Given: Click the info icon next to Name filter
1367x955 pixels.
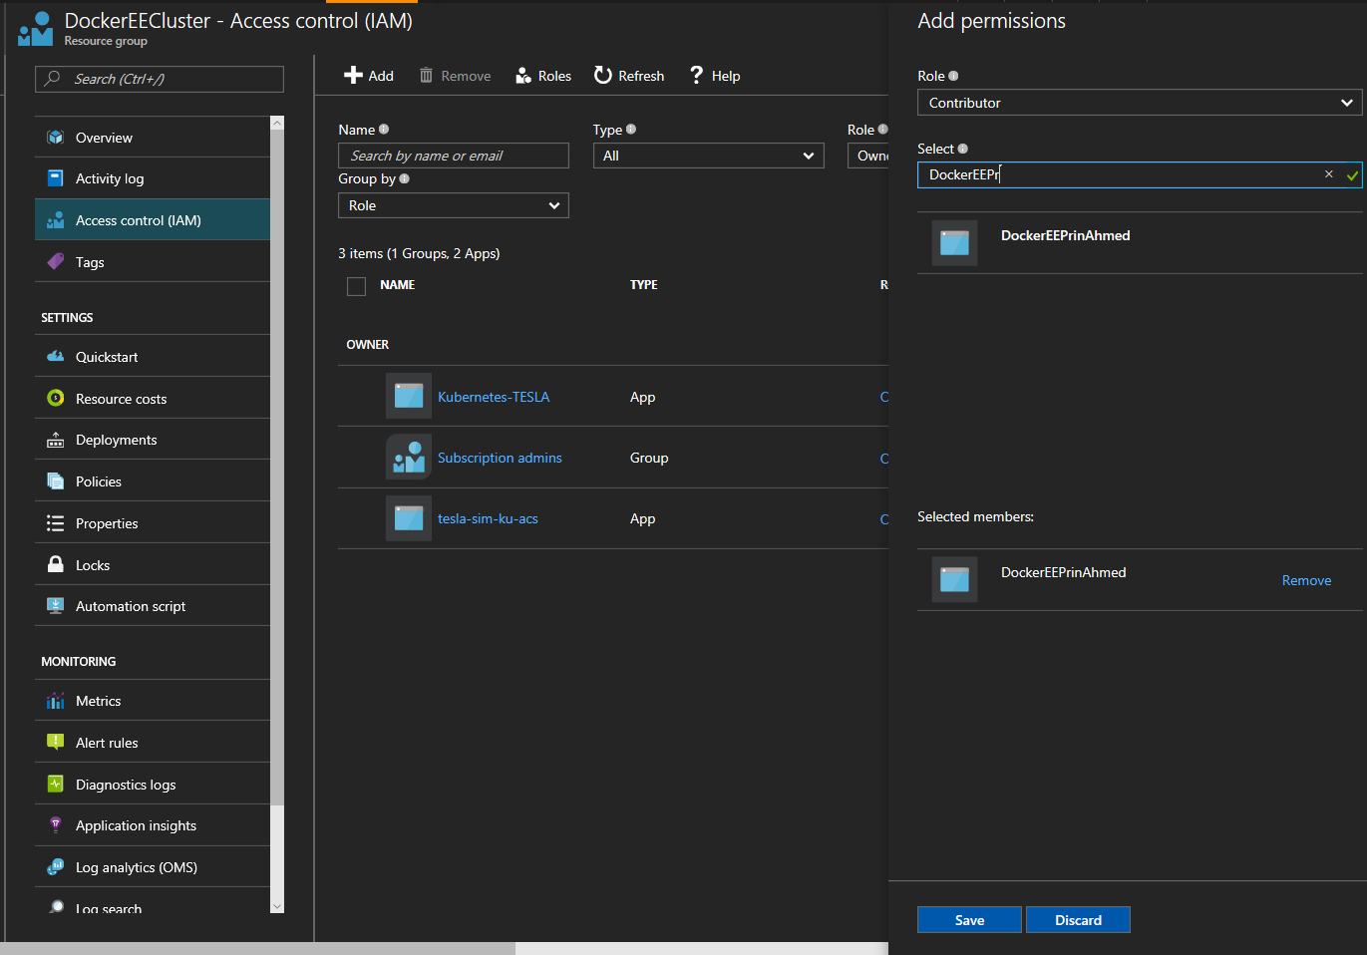Looking at the screenshot, I should pyautogui.click(x=384, y=130).
